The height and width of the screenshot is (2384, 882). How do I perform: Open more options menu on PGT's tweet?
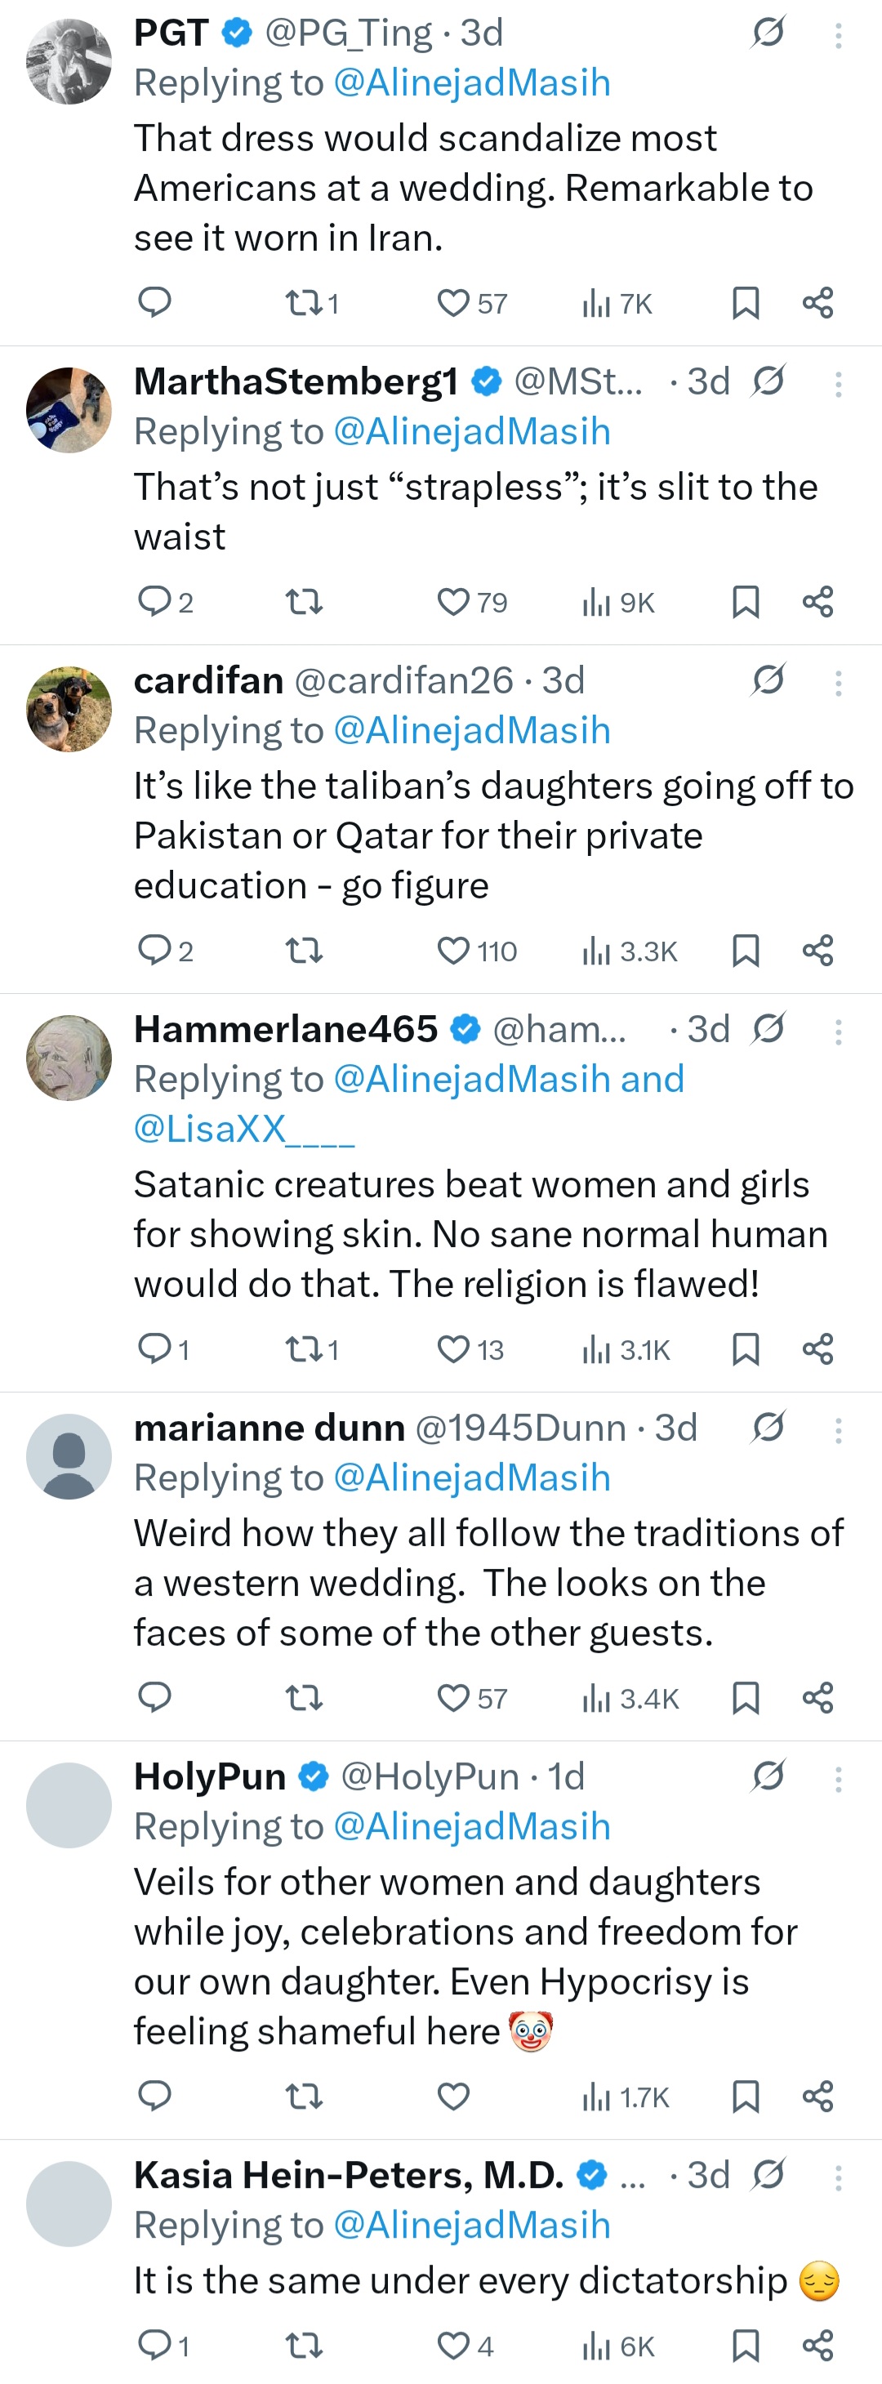pyautogui.click(x=838, y=35)
